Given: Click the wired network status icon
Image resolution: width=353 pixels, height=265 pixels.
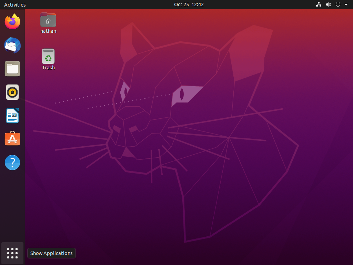Looking at the screenshot, I should tap(319, 4).
